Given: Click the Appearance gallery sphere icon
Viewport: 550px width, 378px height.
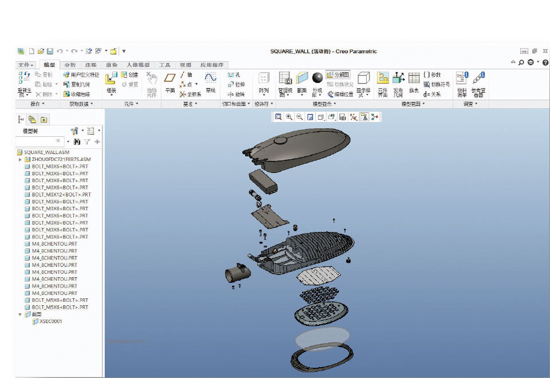Looking at the screenshot, I should [x=317, y=77].
